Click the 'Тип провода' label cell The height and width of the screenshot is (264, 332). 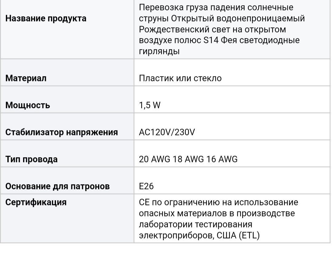(32, 159)
